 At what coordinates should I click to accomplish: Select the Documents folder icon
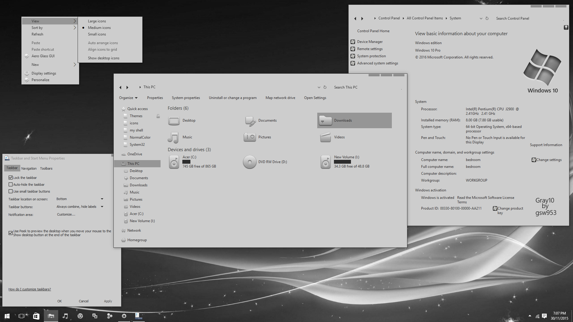point(250,121)
